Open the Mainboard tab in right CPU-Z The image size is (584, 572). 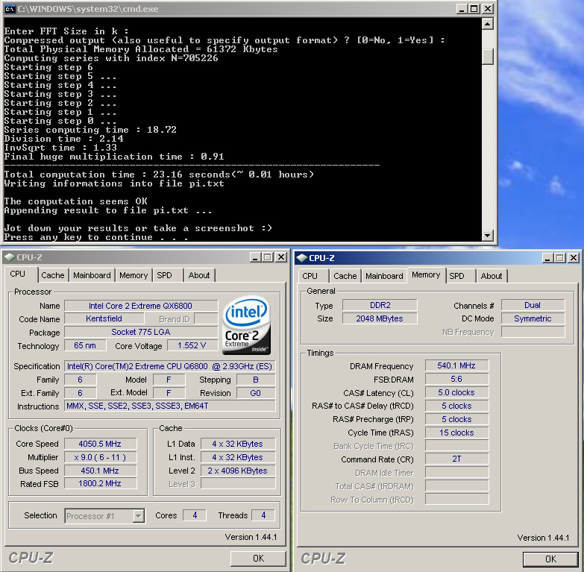[x=384, y=277]
